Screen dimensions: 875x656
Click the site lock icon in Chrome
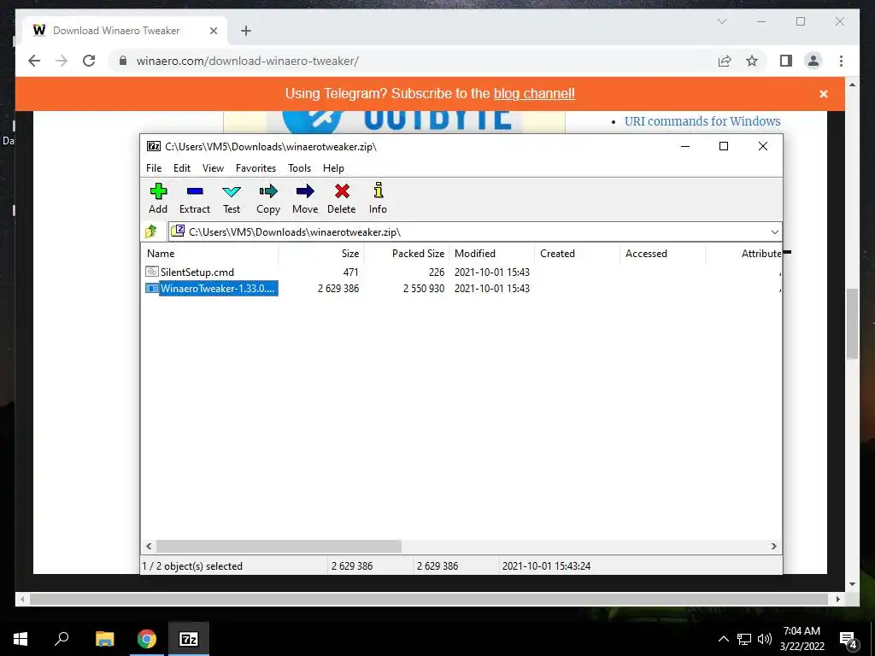123,61
